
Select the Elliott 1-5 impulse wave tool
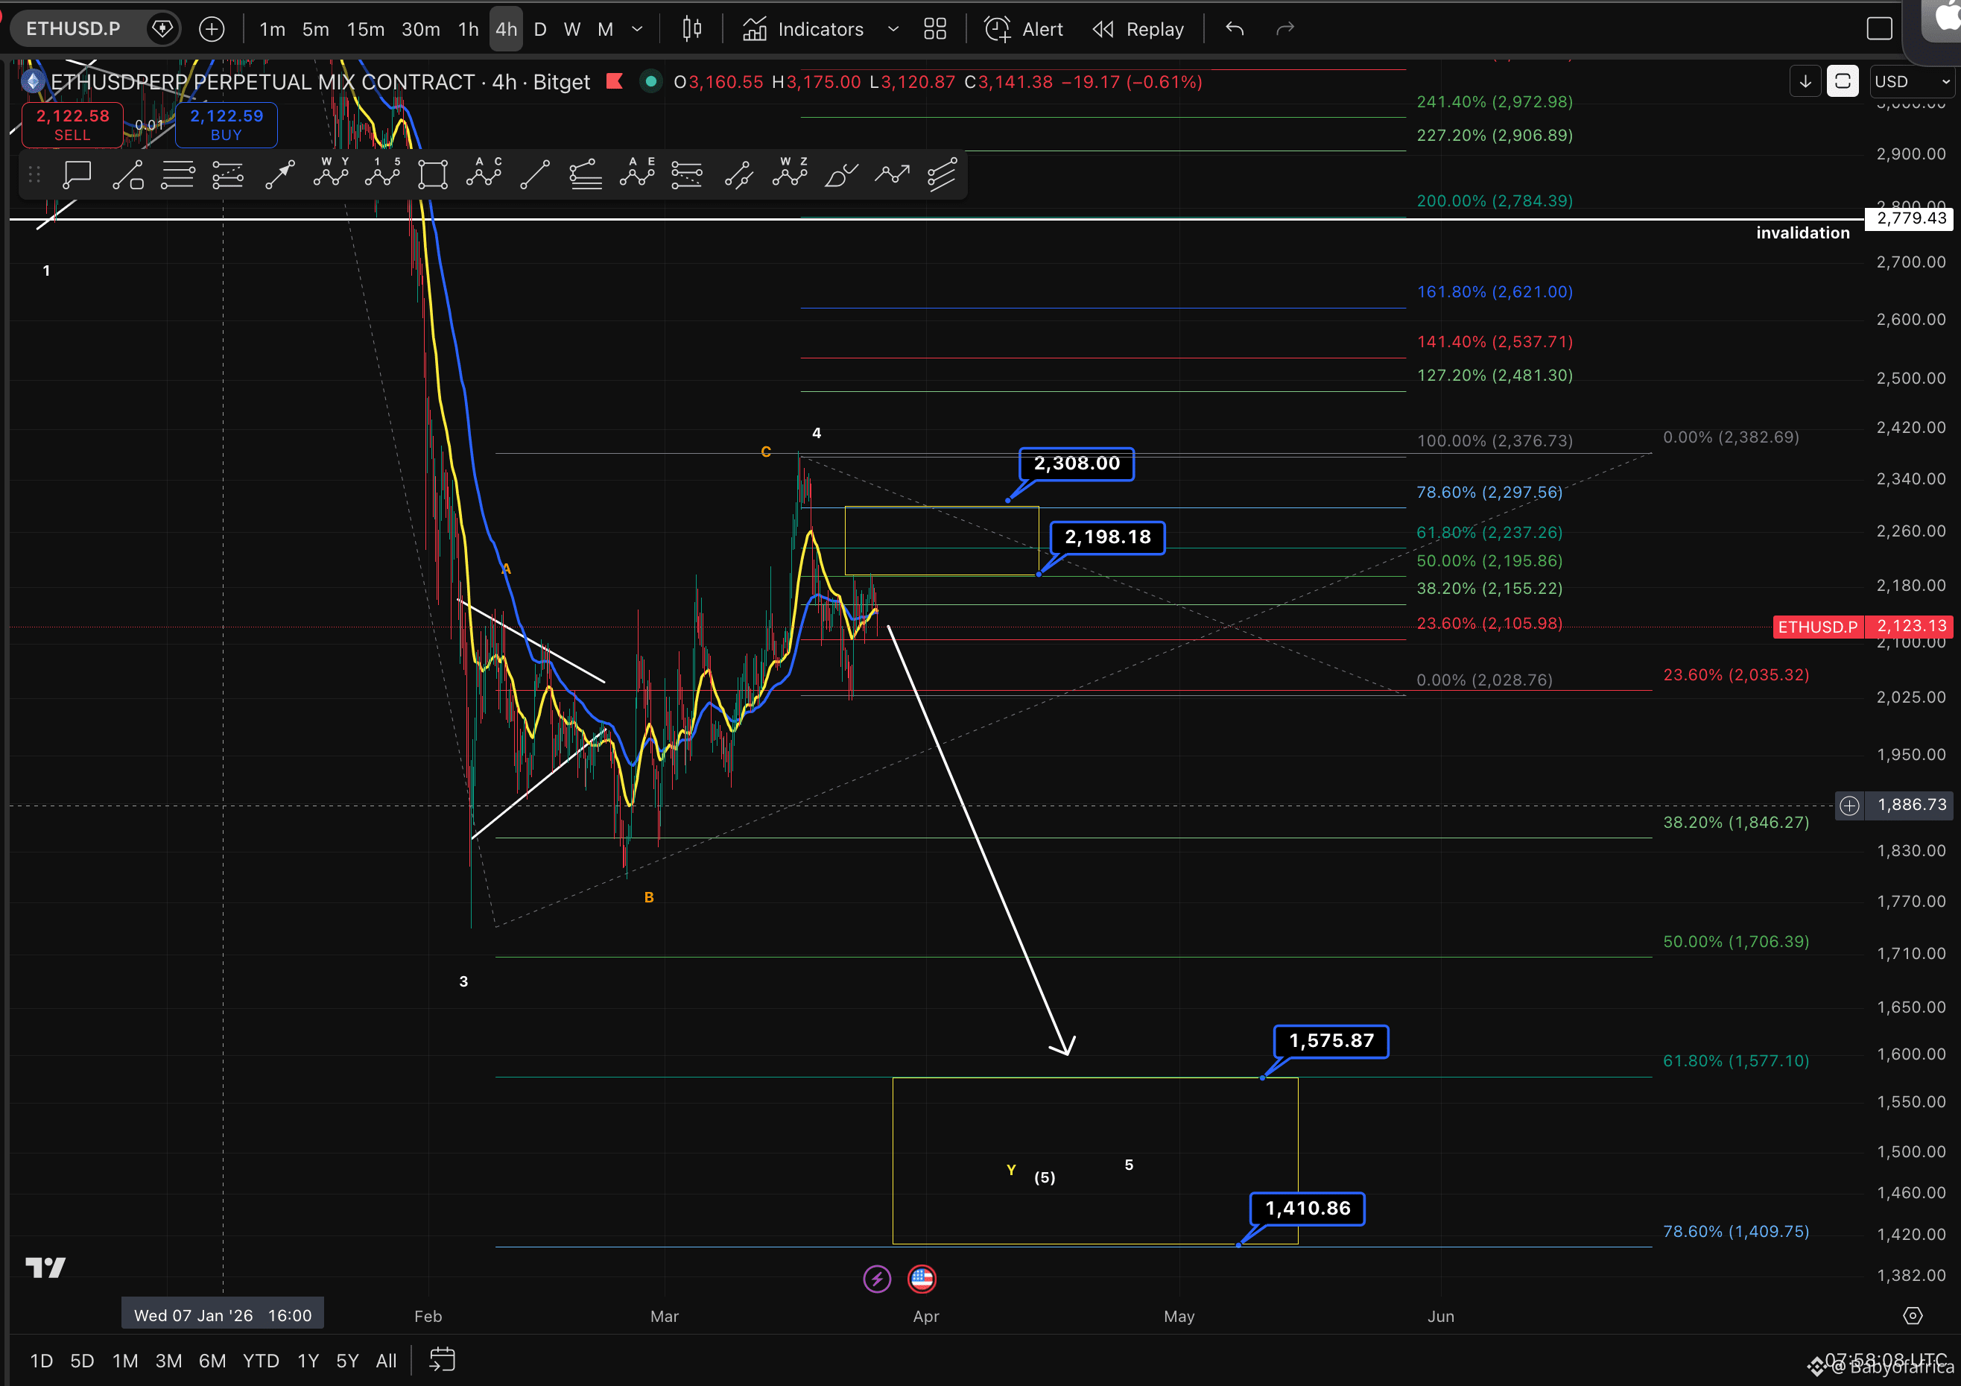pos(381,172)
